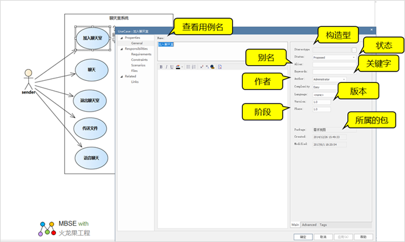
Task: Click the Phase field
Action: [x=321, y=109]
